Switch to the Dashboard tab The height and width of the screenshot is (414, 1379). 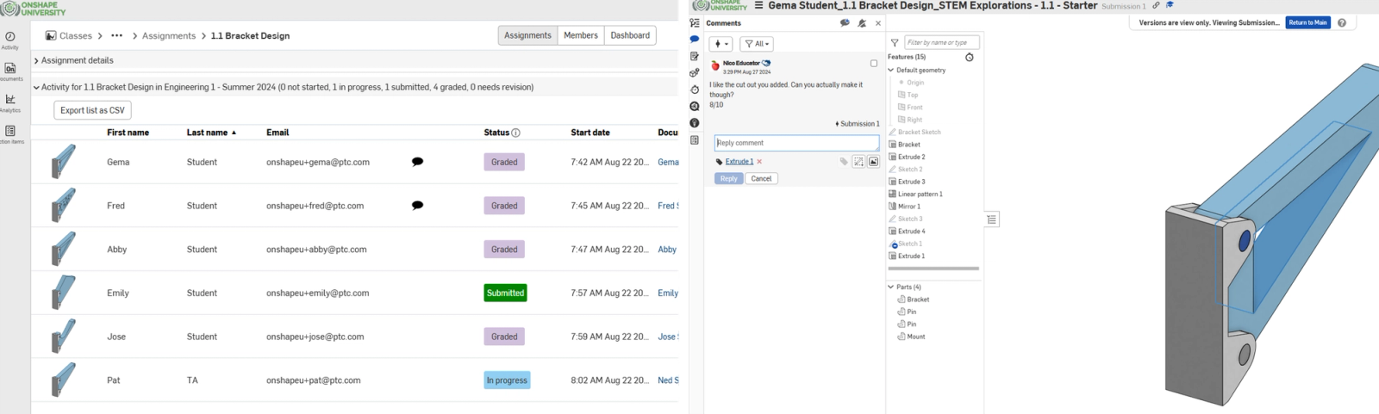pyautogui.click(x=630, y=35)
